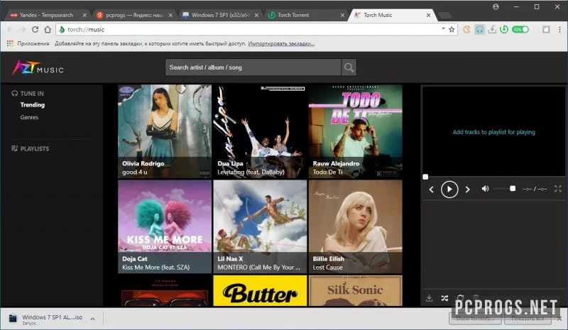Open the Butter album tile

click(x=260, y=290)
